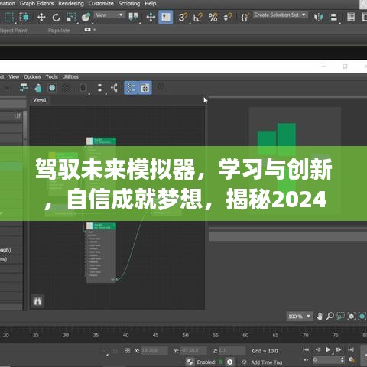Click Move Children icon in material editor
Viewport: 367px width, 367px height.
click(24, 88)
